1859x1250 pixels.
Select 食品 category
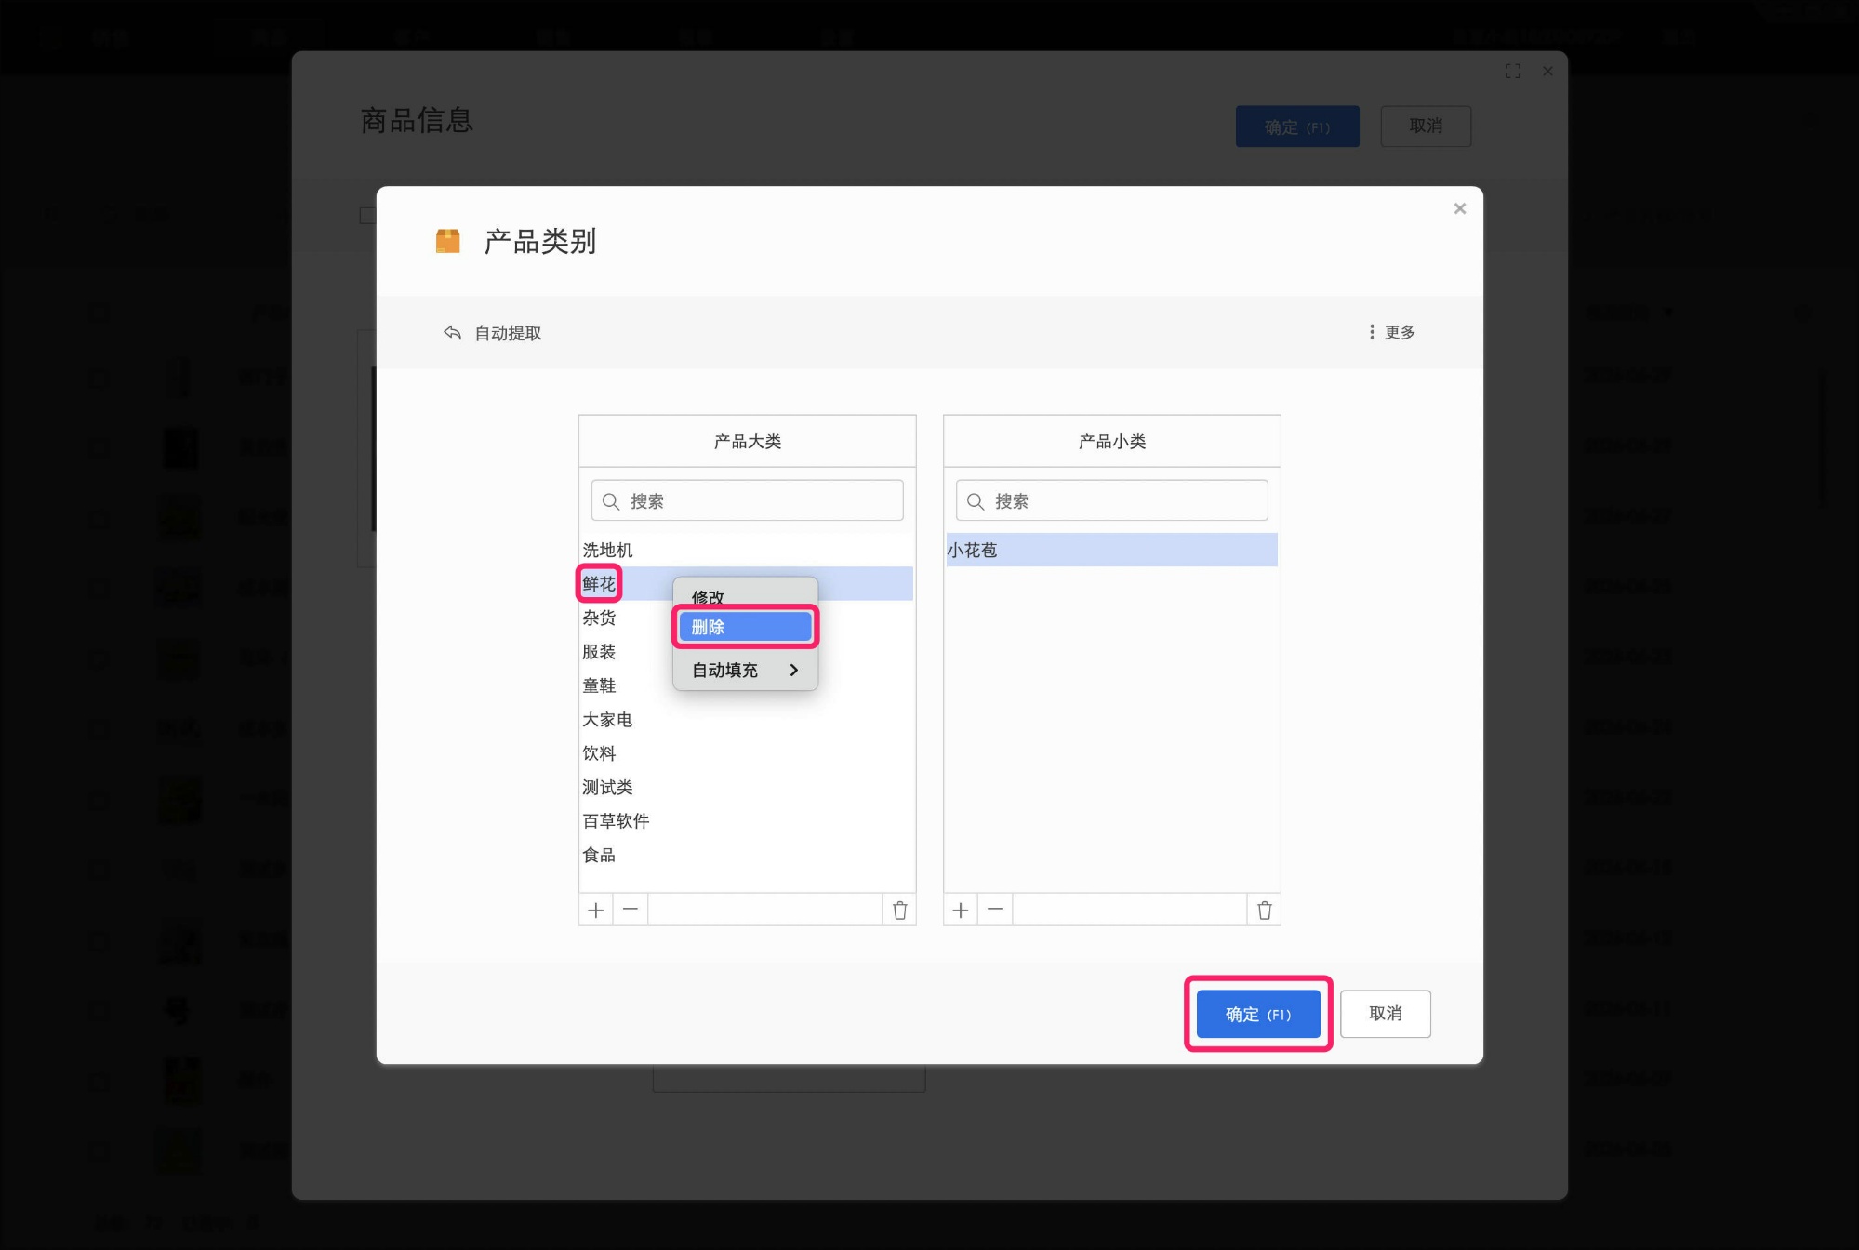click(x=747, y=856)
